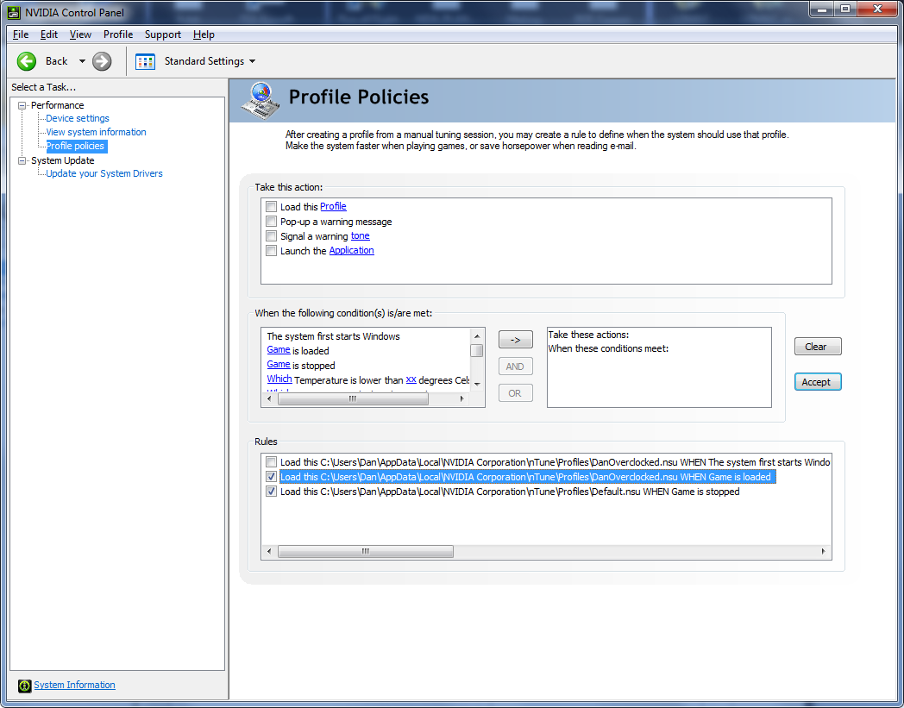Image resolution: width=904 pixels, height=708 pixels.
Task: Uncheck the Default.nsu Game is stopped rule
Action: coord(271,492)
